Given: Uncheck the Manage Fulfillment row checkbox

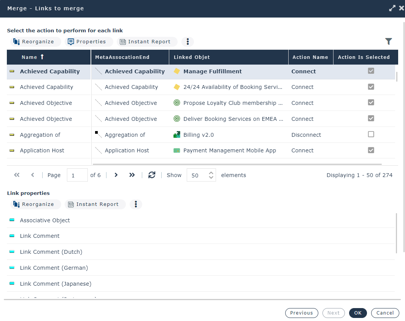Looking at the screenshot, I should [371, 71].
